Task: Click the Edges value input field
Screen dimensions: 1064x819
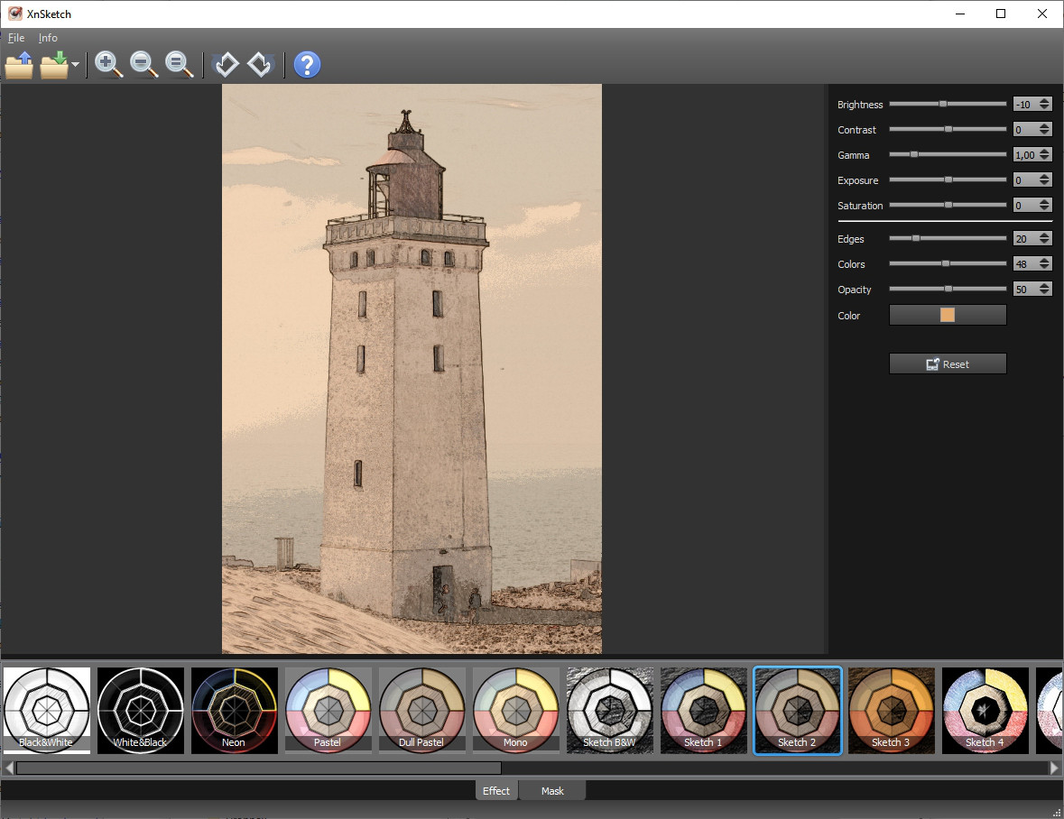Action: click(x=1024, y=239)
